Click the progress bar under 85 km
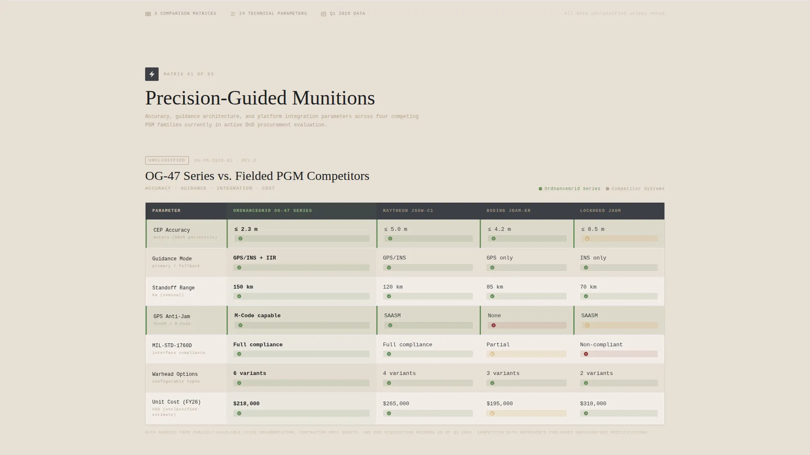810x455 pixels. [x=526, y=297]
